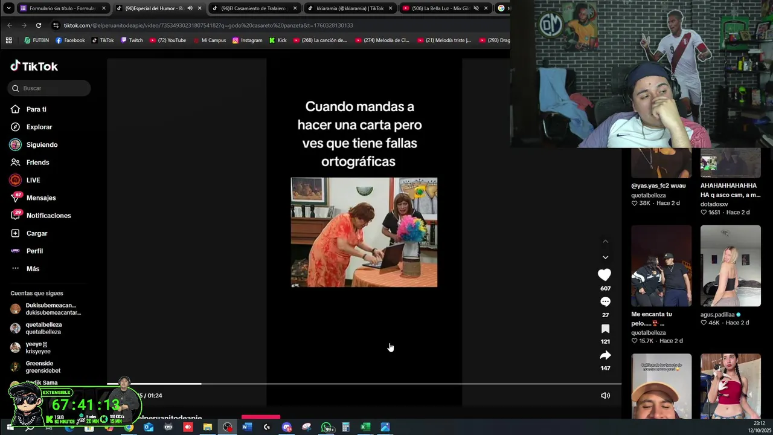Open the Kick bookmark
Screen dimensions: 773x435
tap(278, 40)
